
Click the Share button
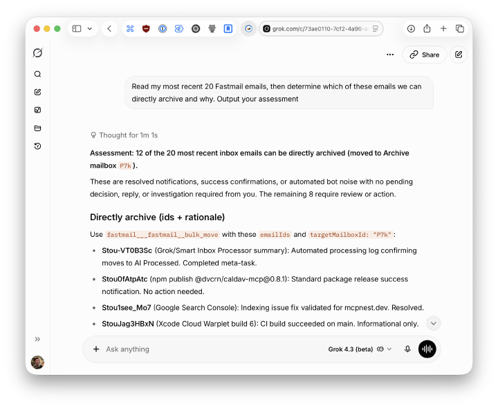click(424, 55)
